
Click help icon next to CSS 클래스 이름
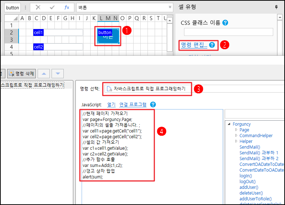[225, 23]
